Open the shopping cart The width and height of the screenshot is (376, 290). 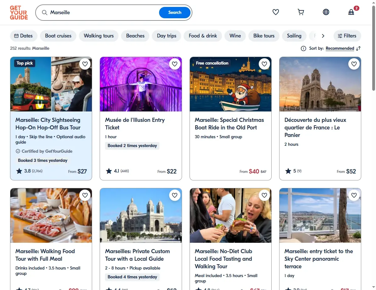pyautogui.click(x=301, y=12)
